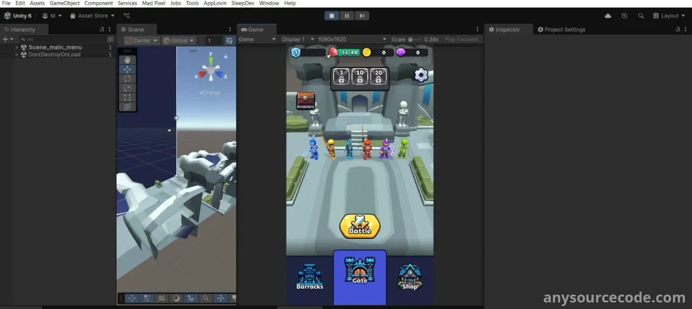This screenshot has width=692, height=309.
Task: Switch to the Project Settings tab
Action: tap(562, 30)
